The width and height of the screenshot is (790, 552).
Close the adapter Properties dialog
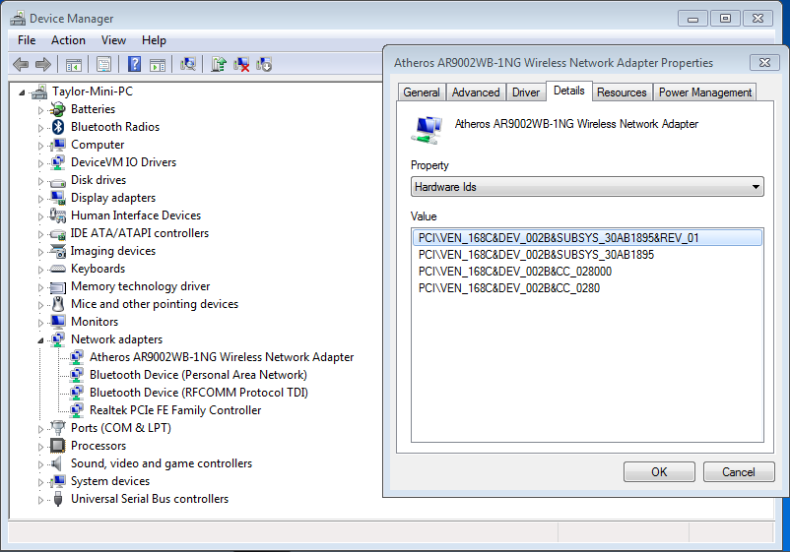[764, 62]
